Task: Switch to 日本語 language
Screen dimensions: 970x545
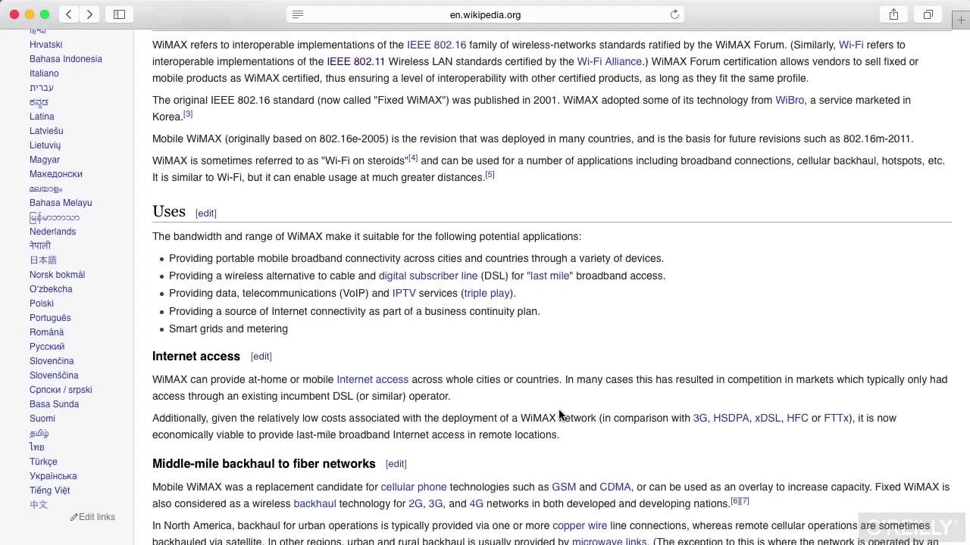Action: pos(43,260)
